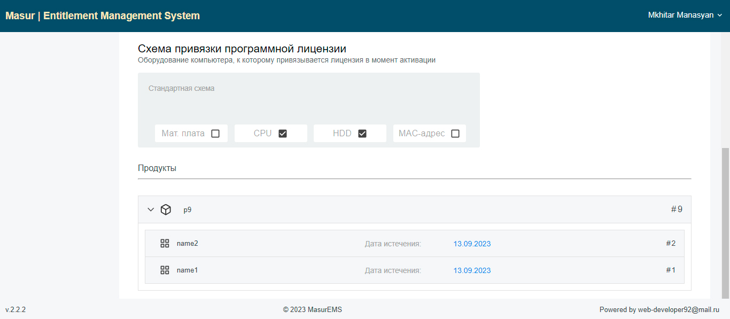Click the Дата истечения label in name2 row
This screenshot has height=319, width=730.
pyautogui.click(x=393, y=244)
